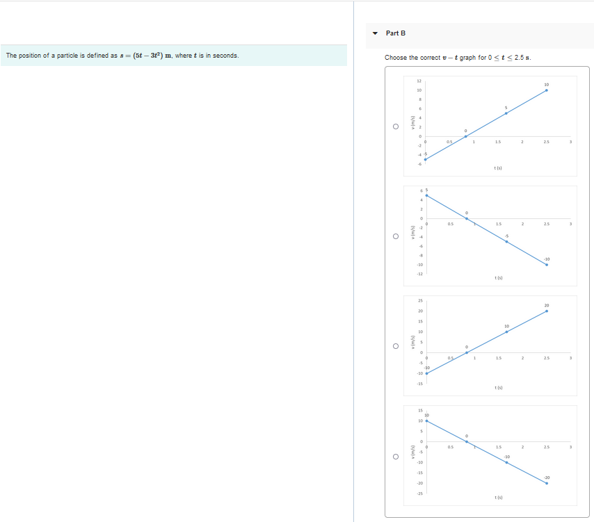
Task: Select the radio button for the graph rising to 20
Action: (x=395, y=346)
